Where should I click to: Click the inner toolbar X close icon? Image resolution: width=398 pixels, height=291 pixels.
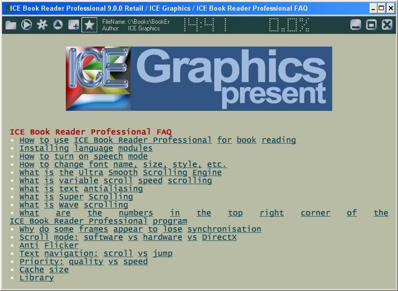pos(387,25)
